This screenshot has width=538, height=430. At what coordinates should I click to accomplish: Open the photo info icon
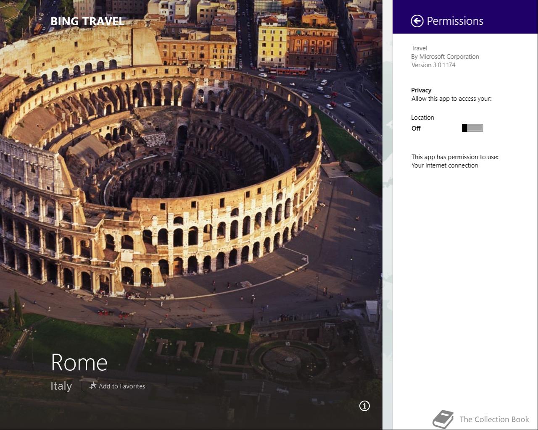[x=365, y=406]
